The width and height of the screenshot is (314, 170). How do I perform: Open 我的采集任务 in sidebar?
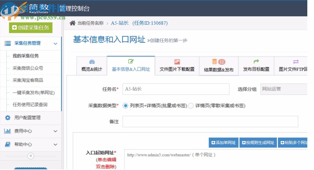pos(26,56)
